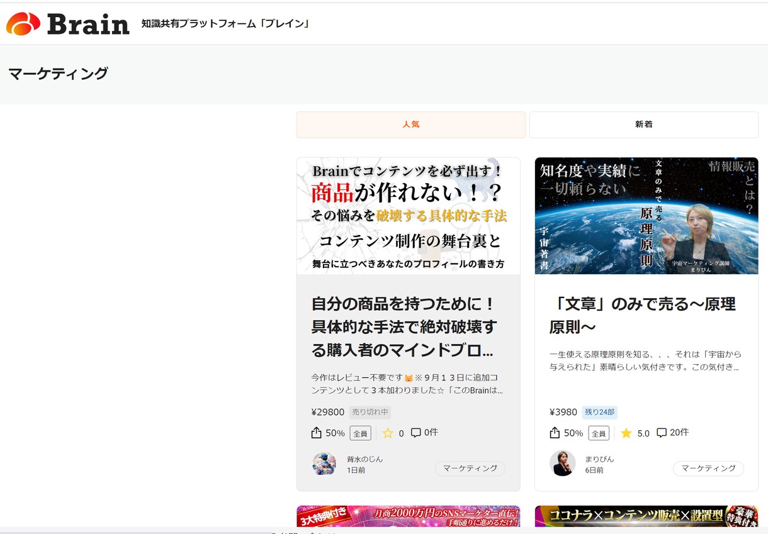Open author name 背水のじん

pyautogui.click(x=364, y=459)
